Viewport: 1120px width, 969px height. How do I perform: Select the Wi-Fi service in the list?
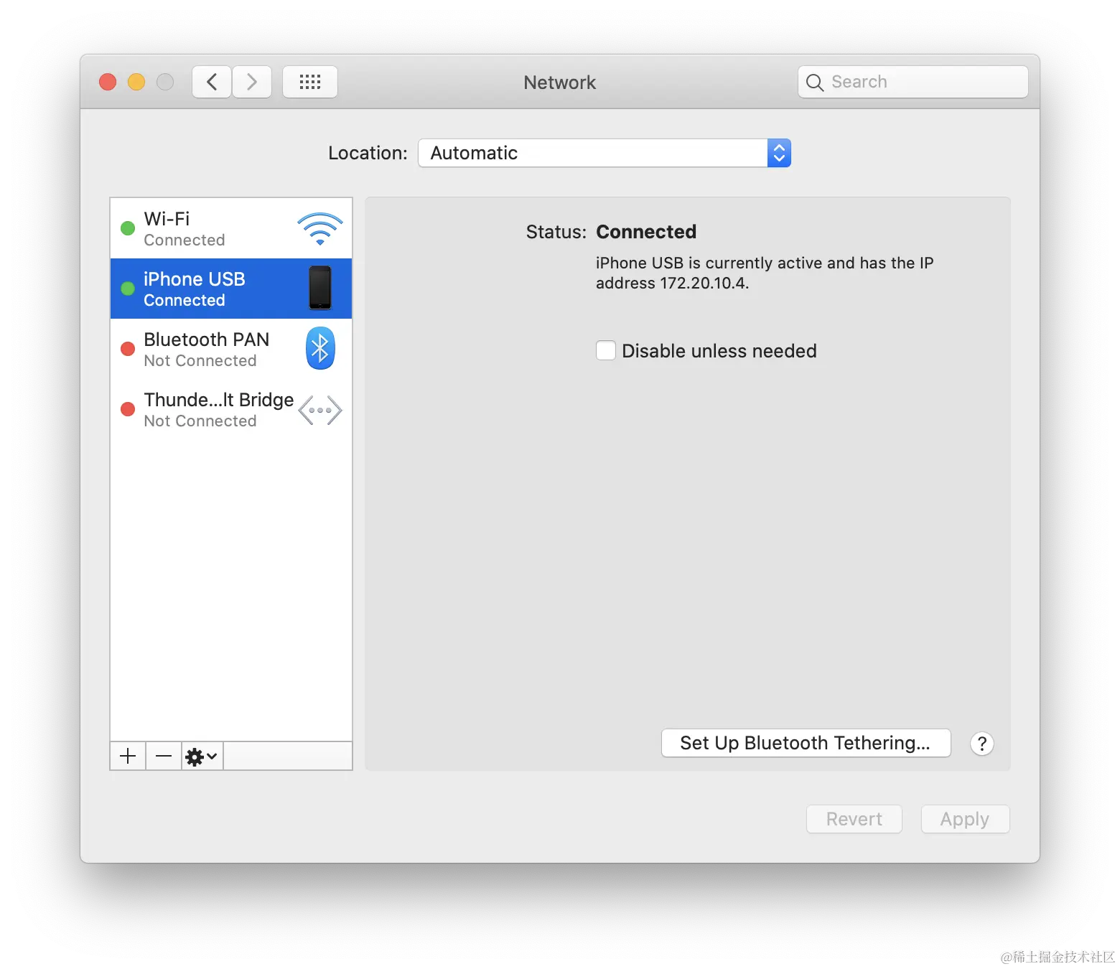231,228
